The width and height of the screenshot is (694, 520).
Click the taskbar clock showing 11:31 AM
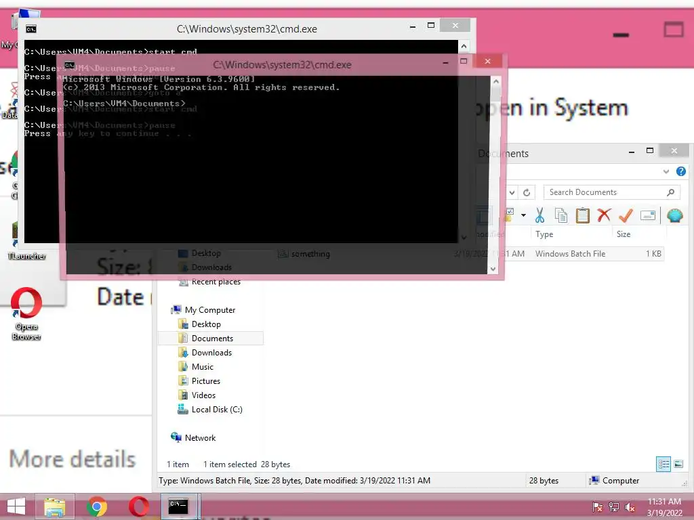(x=664, y=506)
